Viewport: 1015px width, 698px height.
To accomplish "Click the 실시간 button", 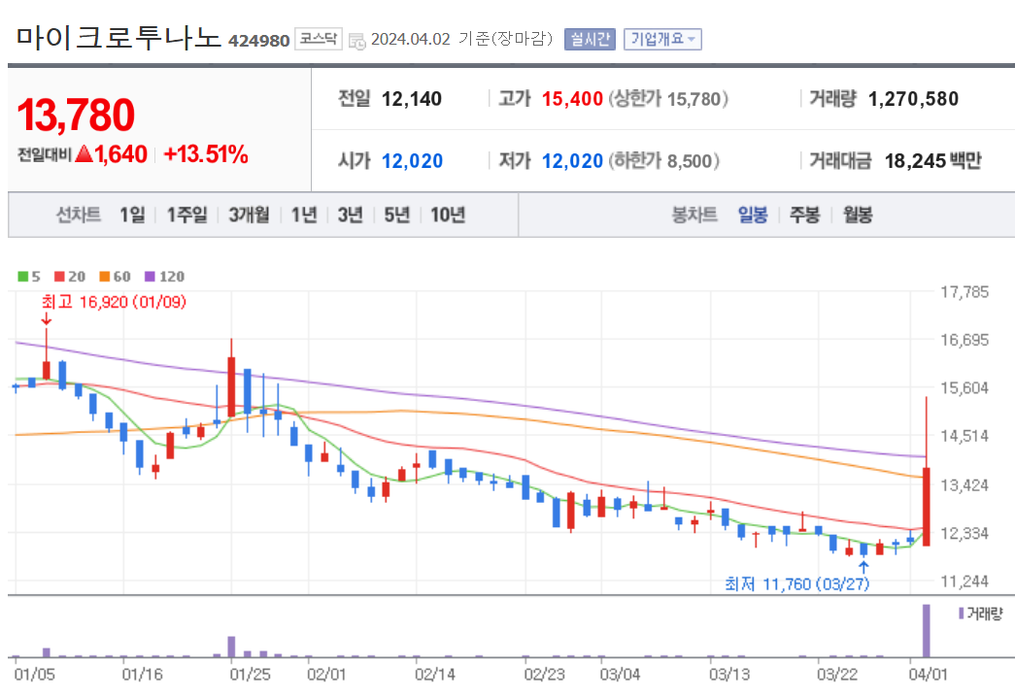I will [x=590, y=40].
